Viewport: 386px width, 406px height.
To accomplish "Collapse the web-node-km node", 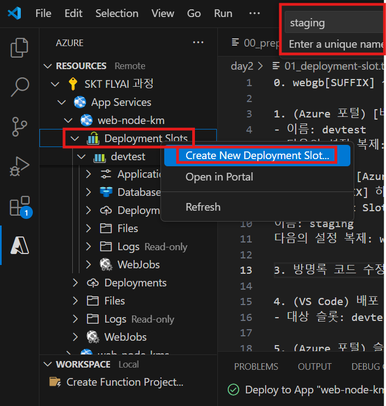I will click(68, 120).
